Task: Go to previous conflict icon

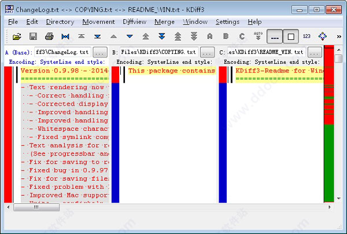Action: 146,36
